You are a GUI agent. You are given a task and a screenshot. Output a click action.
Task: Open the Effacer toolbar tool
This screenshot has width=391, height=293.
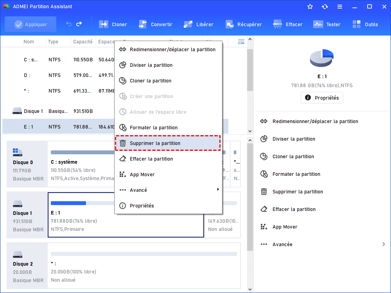pyautogui.click(x=287, y=24)
